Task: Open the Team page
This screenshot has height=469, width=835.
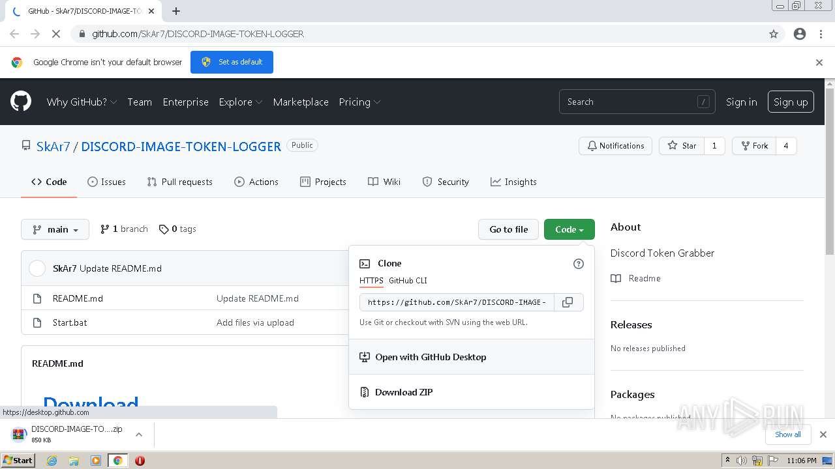Action: (x=140, y=102)
